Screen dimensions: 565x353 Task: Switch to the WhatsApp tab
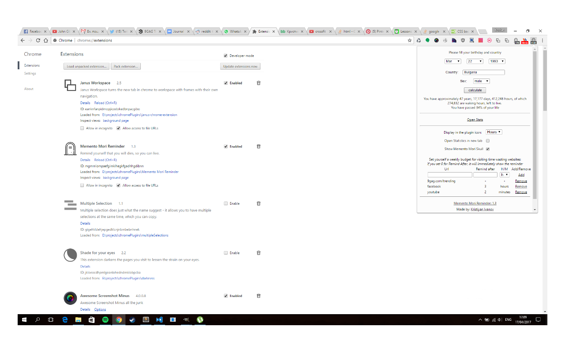click(x=235, y=31)
